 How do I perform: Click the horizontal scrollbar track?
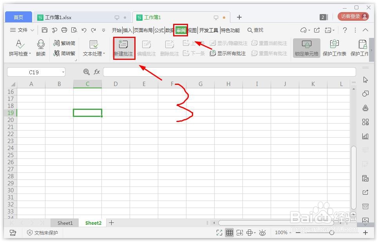(276, 223)
